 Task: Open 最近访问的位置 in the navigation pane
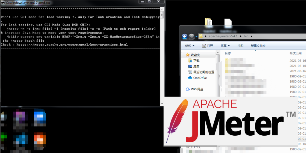[x=204, y=72]
